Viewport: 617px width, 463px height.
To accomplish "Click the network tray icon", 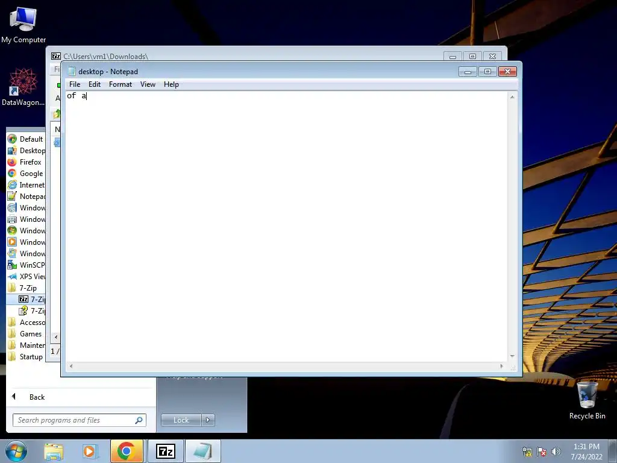I will click(527, 452).
